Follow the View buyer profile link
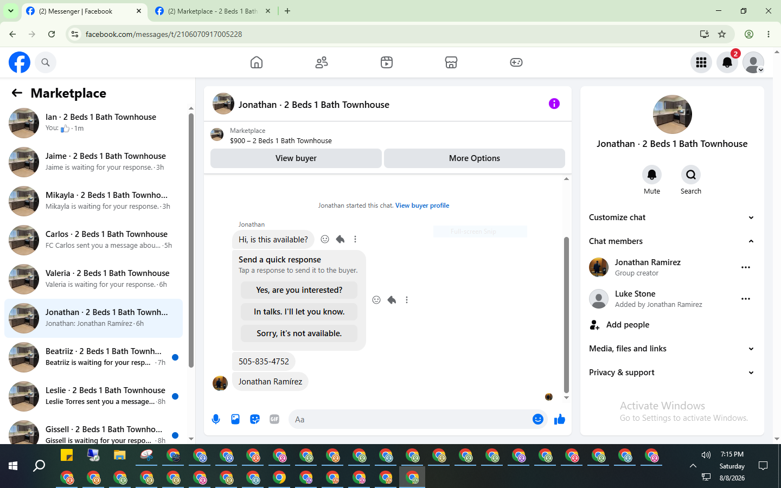 (x=422, y=206)
